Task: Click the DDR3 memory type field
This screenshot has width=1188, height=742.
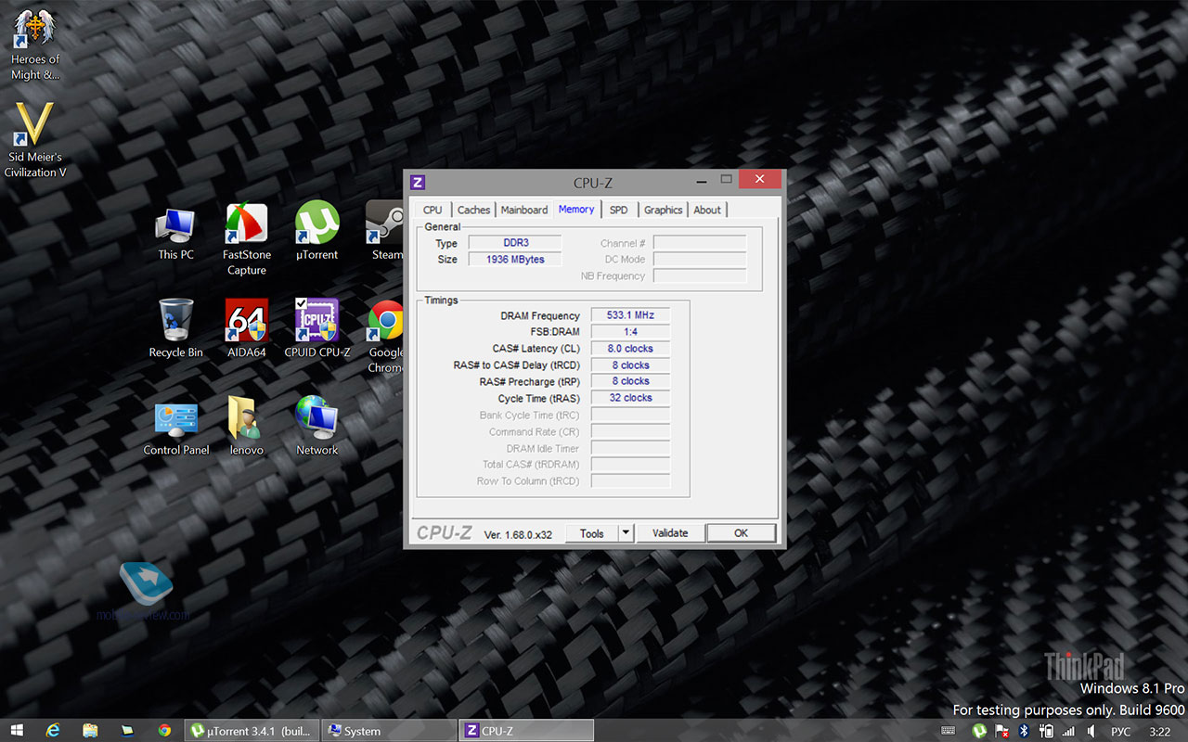Action: pyautogui.click(x=515, y=243)
